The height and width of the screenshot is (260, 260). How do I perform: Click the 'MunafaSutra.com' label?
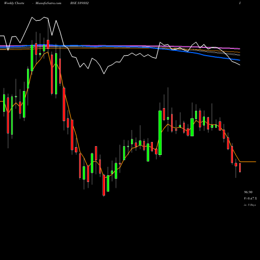(x=48, y=3)
